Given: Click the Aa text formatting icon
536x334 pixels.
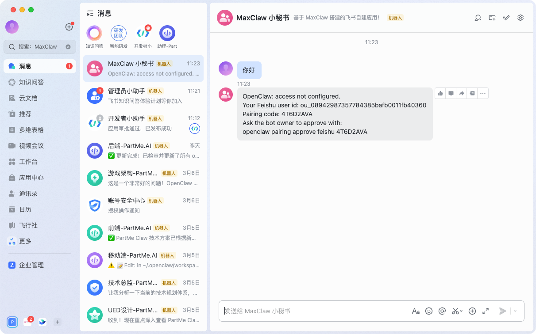Looking at the screenshot, I should [416, 311].
